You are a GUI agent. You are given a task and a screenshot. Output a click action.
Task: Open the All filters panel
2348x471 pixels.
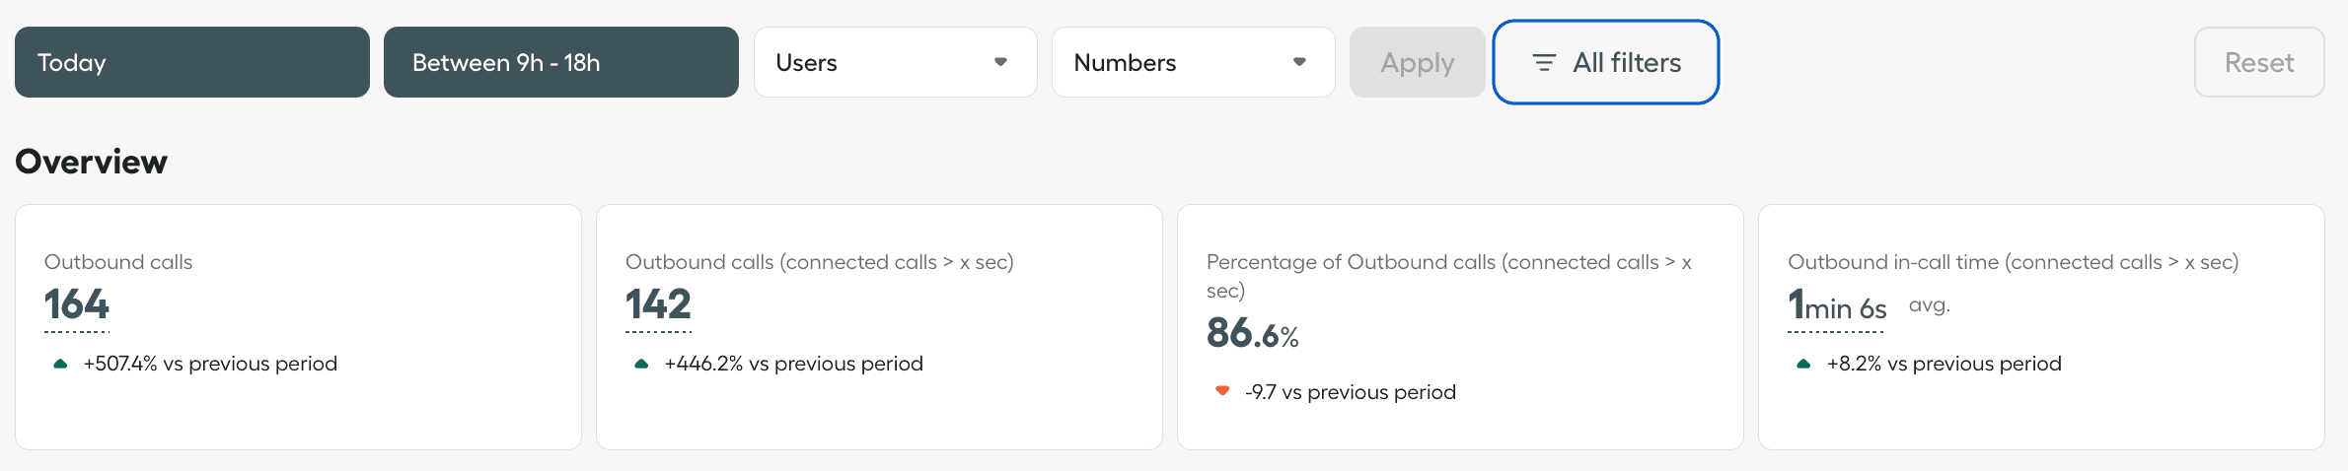click(1606, 62)
